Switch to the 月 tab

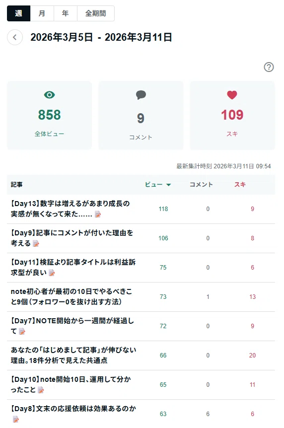(x=42, y=13)
